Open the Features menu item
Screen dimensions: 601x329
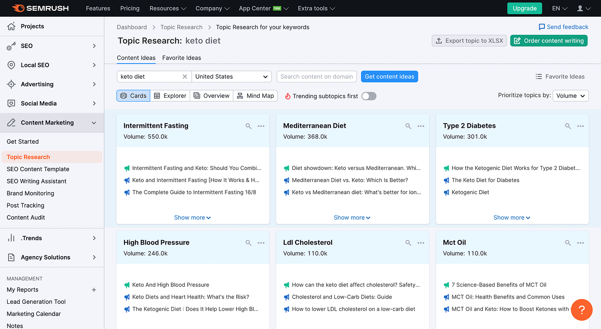click(98, 8)
